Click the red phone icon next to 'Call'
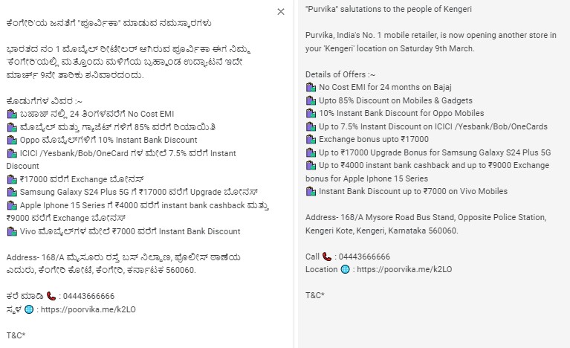The height and width of the screenshot is (348, 570). [326, 257]
